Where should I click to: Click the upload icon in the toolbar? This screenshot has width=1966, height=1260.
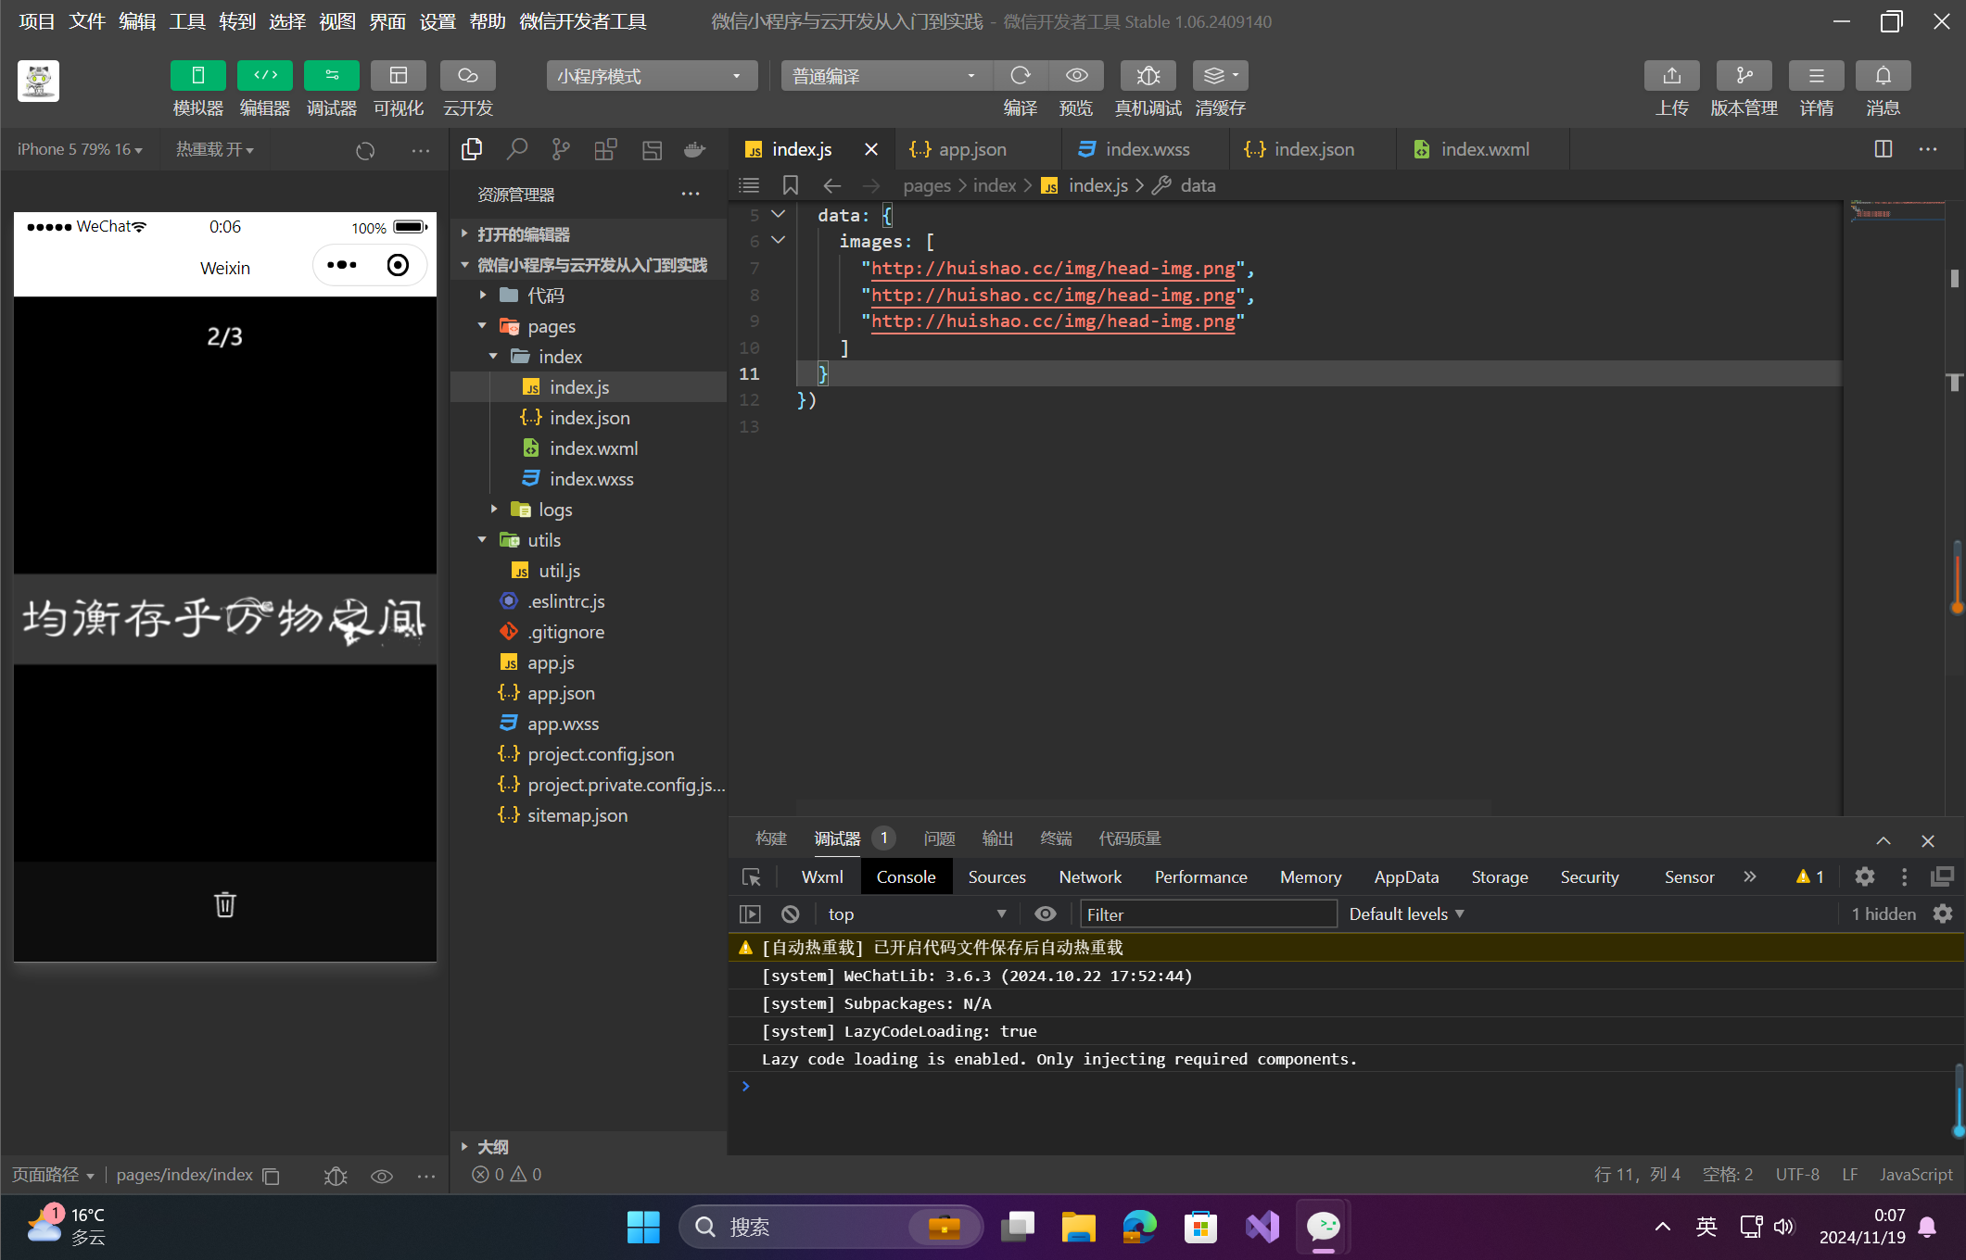1671,76
